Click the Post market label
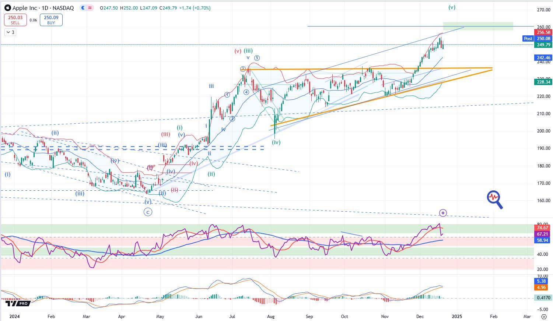The height and width of the screenshot is (321, 553). coord(528,38)
